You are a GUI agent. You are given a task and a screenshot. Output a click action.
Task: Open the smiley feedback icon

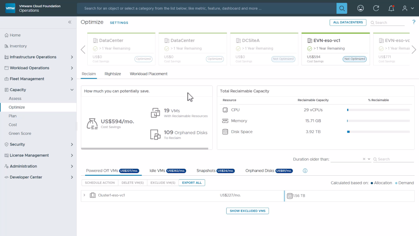360,8
